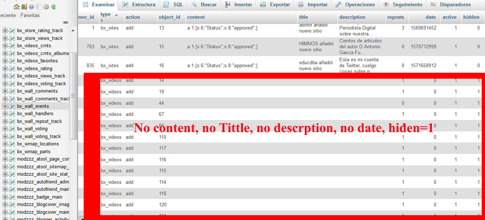The image size is (485, 220).
Task: Click table icon beside bx_videos_rating
Action: click(12, 69)
